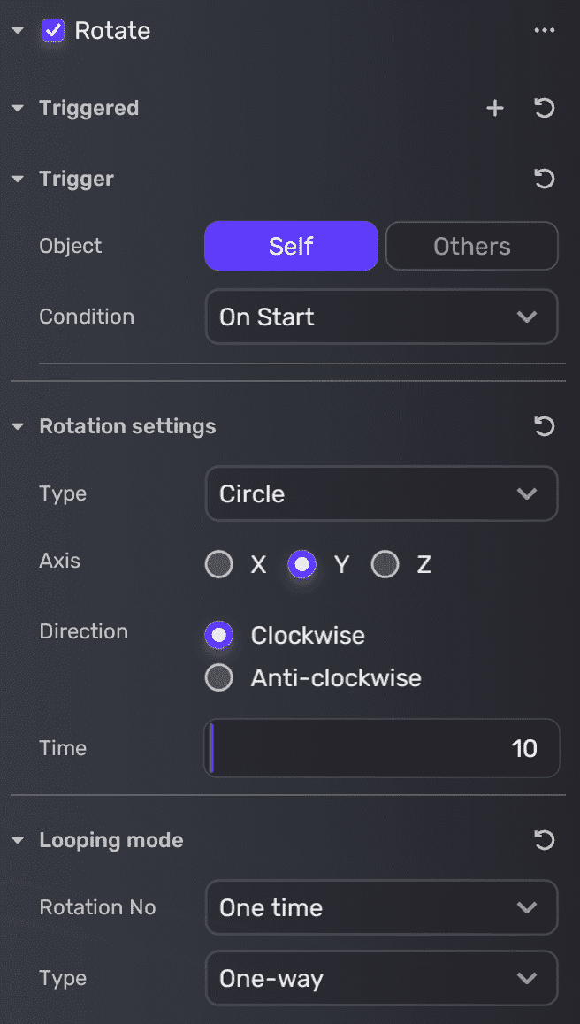The width and height of the screenshot is (580, 1024).
Task: Open the rotation Type dropdown showing Circle
Action: click(381, 493)
